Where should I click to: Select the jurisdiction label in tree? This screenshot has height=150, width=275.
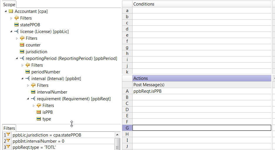click(36, 52)
